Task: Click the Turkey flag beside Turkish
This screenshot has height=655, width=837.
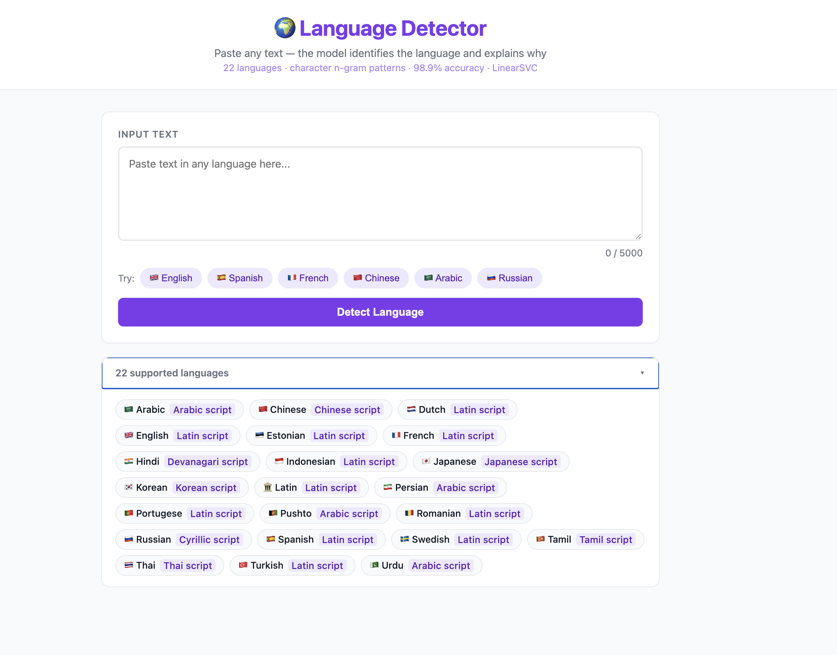Action: tap(243, 565)
